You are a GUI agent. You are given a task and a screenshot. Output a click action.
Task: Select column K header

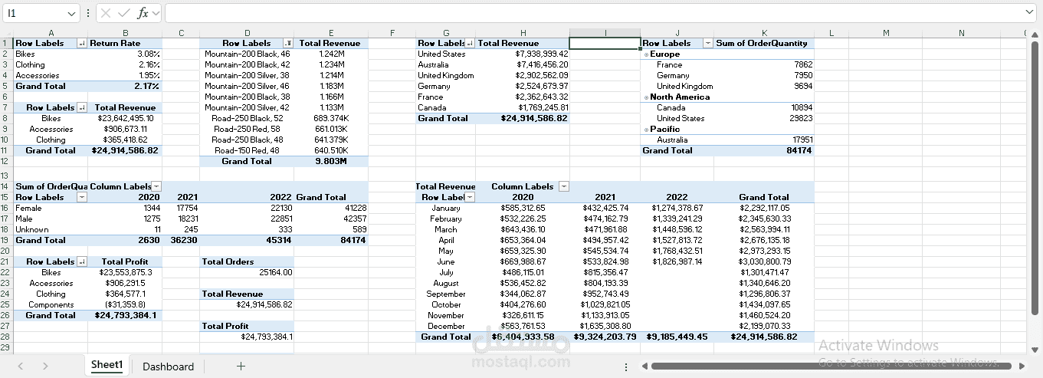tap(764, 33)
